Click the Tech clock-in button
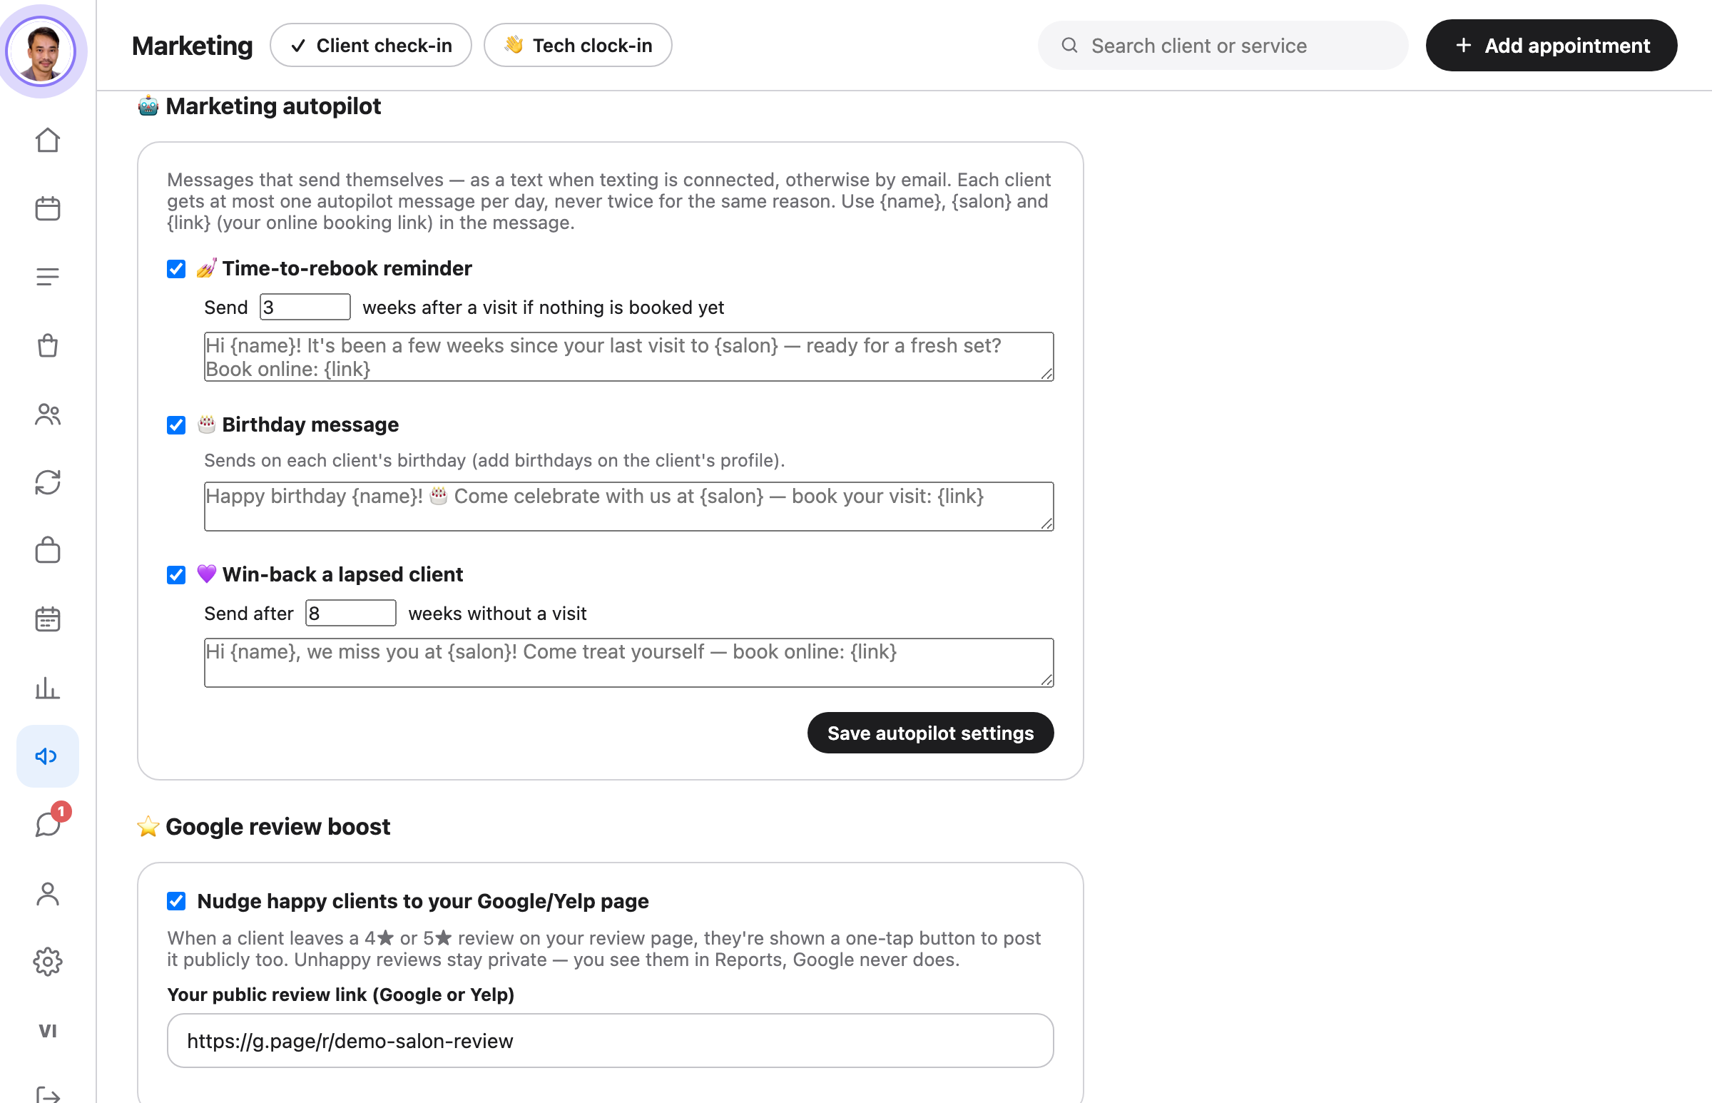The width and height of the screenshot is (1712, 1103). point(578,45)
